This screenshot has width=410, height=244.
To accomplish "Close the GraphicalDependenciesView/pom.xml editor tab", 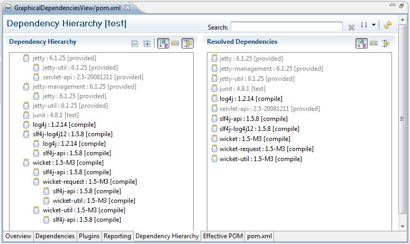I will [127, 7].
